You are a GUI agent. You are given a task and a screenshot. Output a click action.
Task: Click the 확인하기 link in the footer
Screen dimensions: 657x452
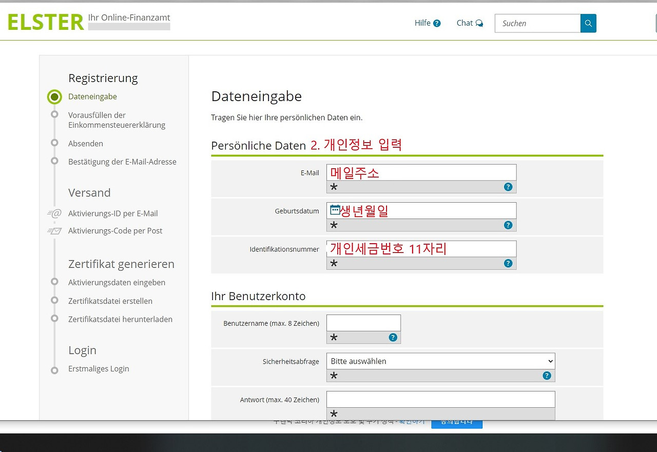click(x=411, y=421)
